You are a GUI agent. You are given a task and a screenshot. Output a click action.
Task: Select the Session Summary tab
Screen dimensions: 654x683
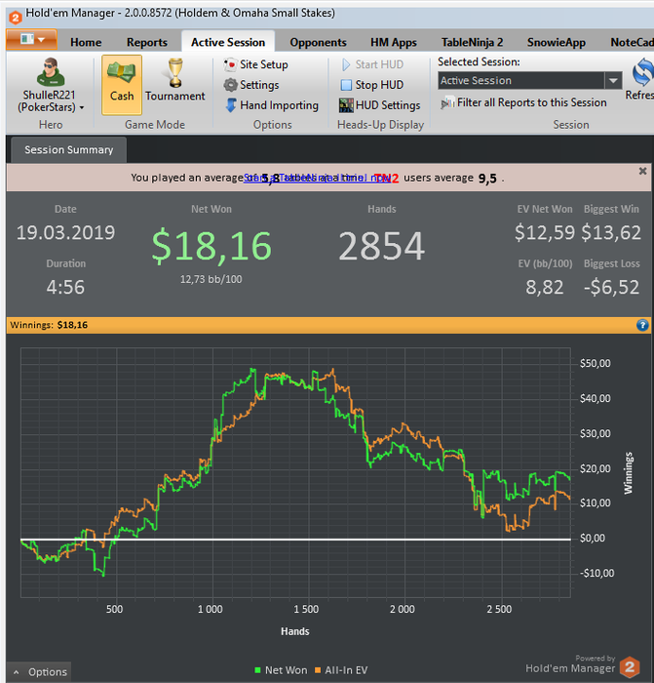point(69,150)
